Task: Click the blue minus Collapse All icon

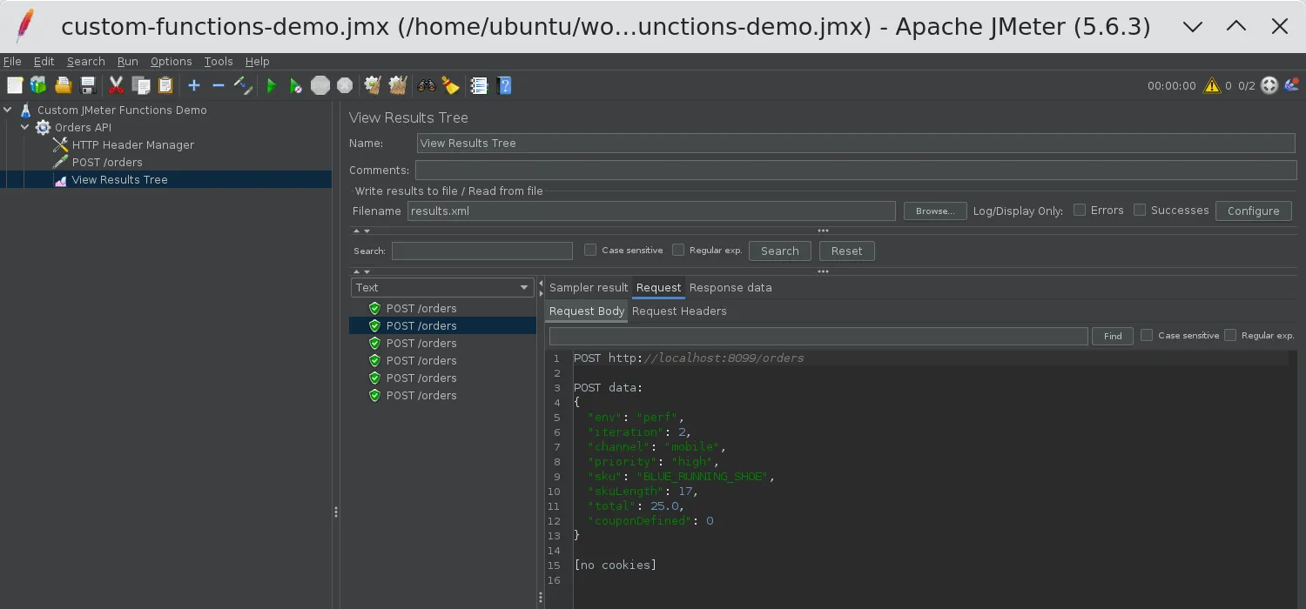Action: point(219,85)
